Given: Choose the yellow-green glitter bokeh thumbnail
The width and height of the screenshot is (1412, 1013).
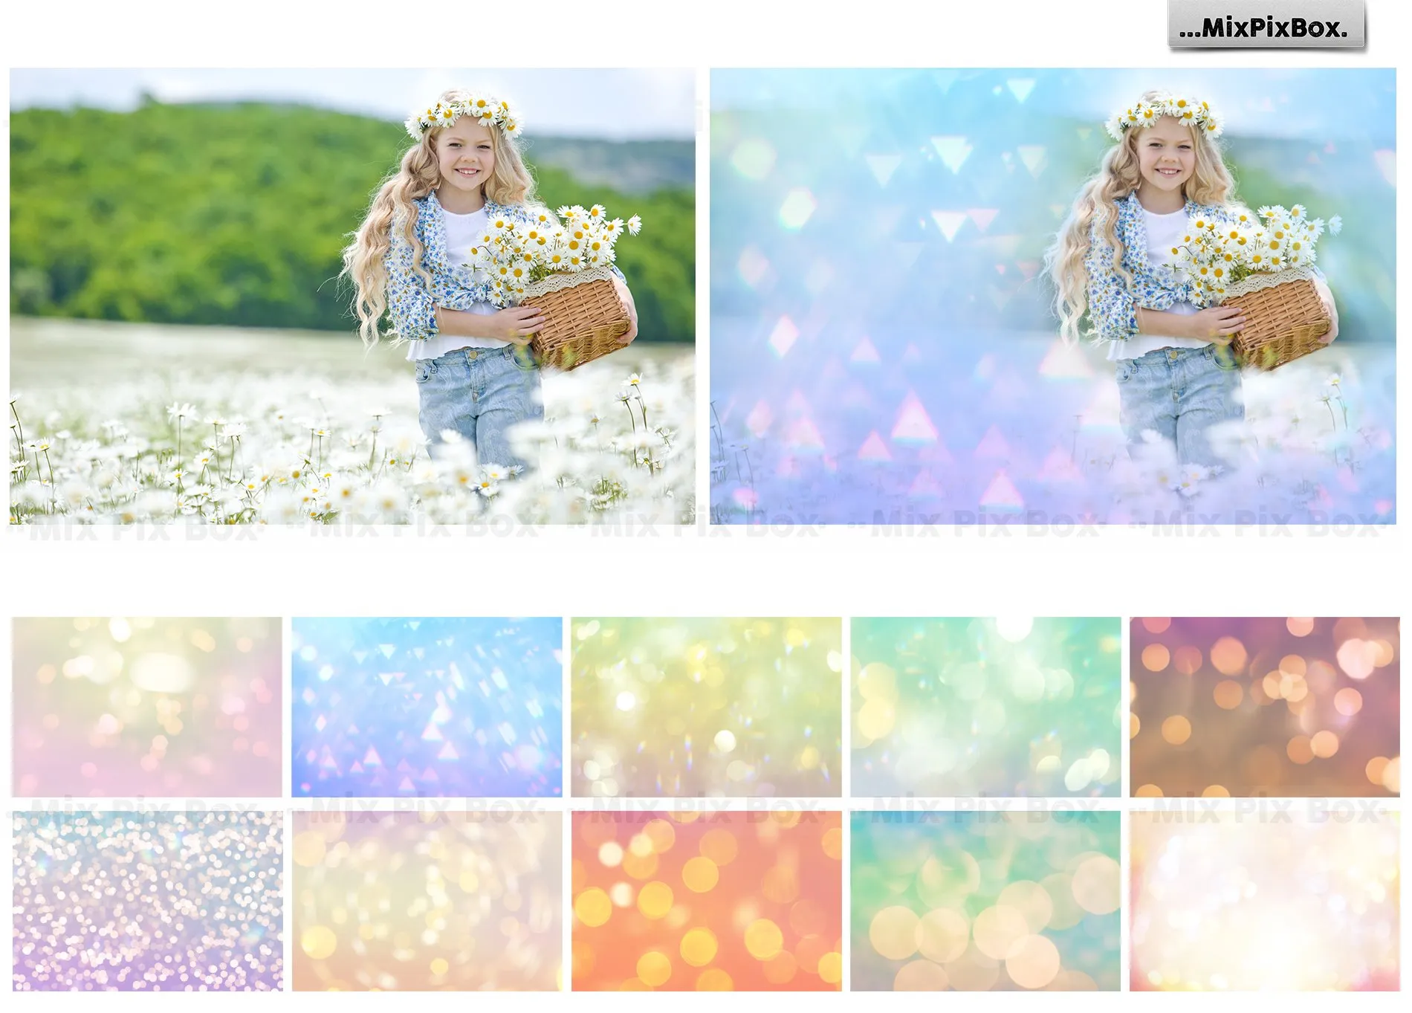Looking at the screenshot, I should coord(706,707).
